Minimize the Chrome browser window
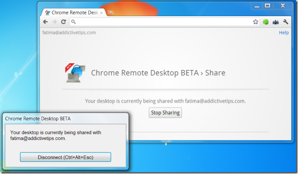Image resolution: width=298 pixels, height=174 pixels. point(257,6)
